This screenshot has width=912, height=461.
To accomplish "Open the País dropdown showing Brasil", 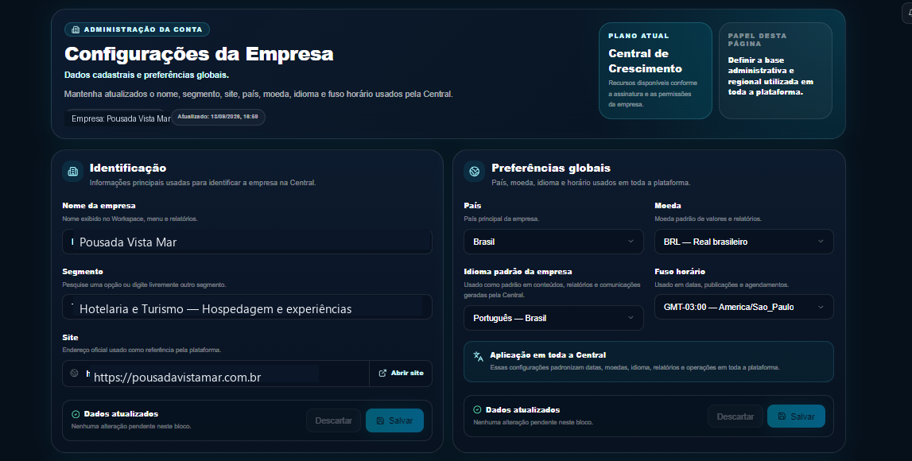I will click(x=553, y=242).
